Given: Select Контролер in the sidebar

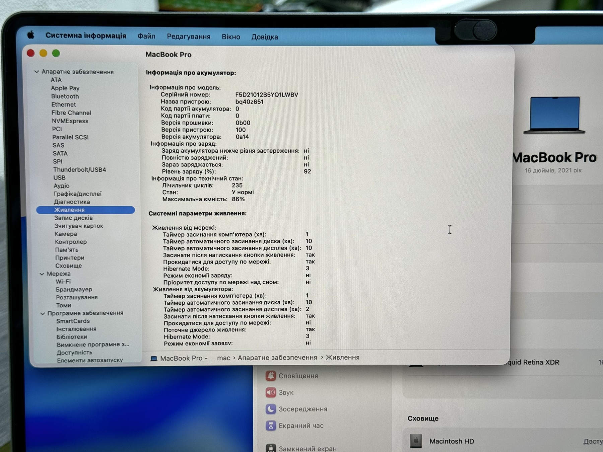Looking at the screenshot, I should (71, 242).
